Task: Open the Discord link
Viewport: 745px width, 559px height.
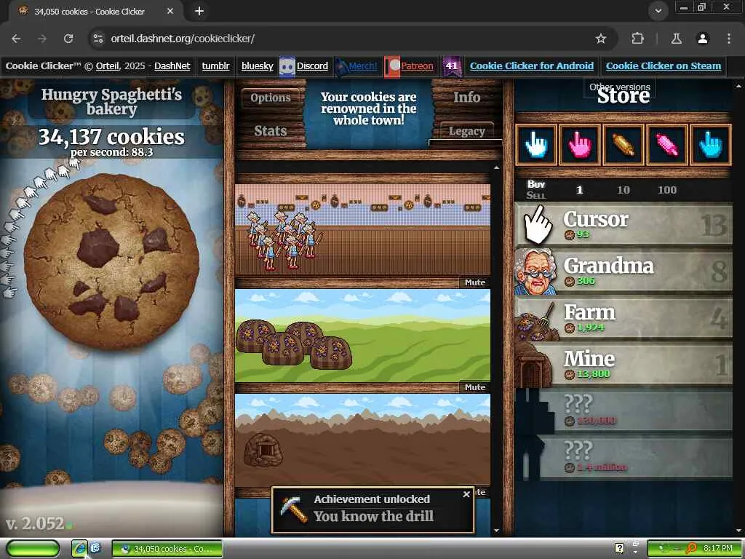Action: [x=312, y=66]
